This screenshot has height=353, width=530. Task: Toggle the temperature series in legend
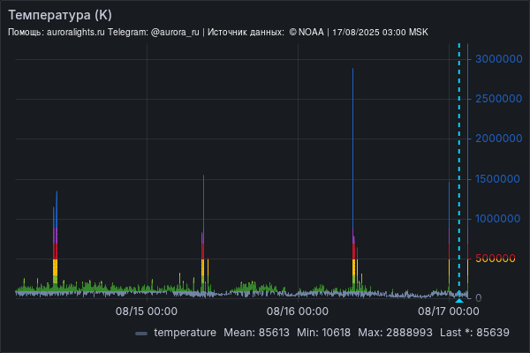click(x=185, y=333)
